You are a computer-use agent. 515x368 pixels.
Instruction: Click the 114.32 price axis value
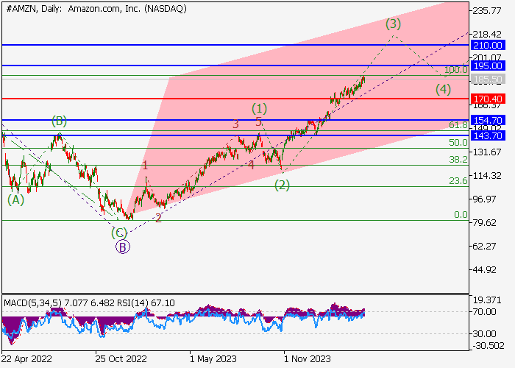coord(487,176)
